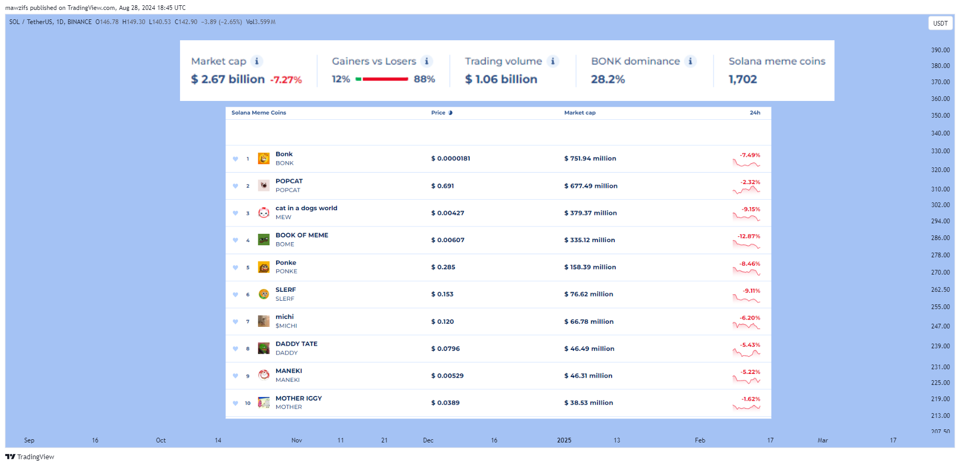Viewport: 960px width, 466px height.
Task: Favorite BOME with the heart icon
Action: (x=235, y=241)
